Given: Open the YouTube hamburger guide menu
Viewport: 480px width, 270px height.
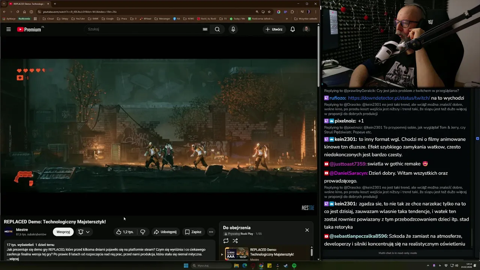Looking at the screenshot, I should click(x=8, y=29).
